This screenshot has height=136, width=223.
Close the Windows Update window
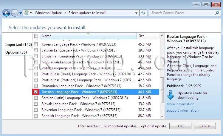216,5
